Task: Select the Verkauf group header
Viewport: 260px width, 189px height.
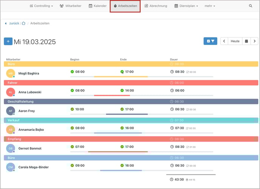Action: click(x=131, y=120)
